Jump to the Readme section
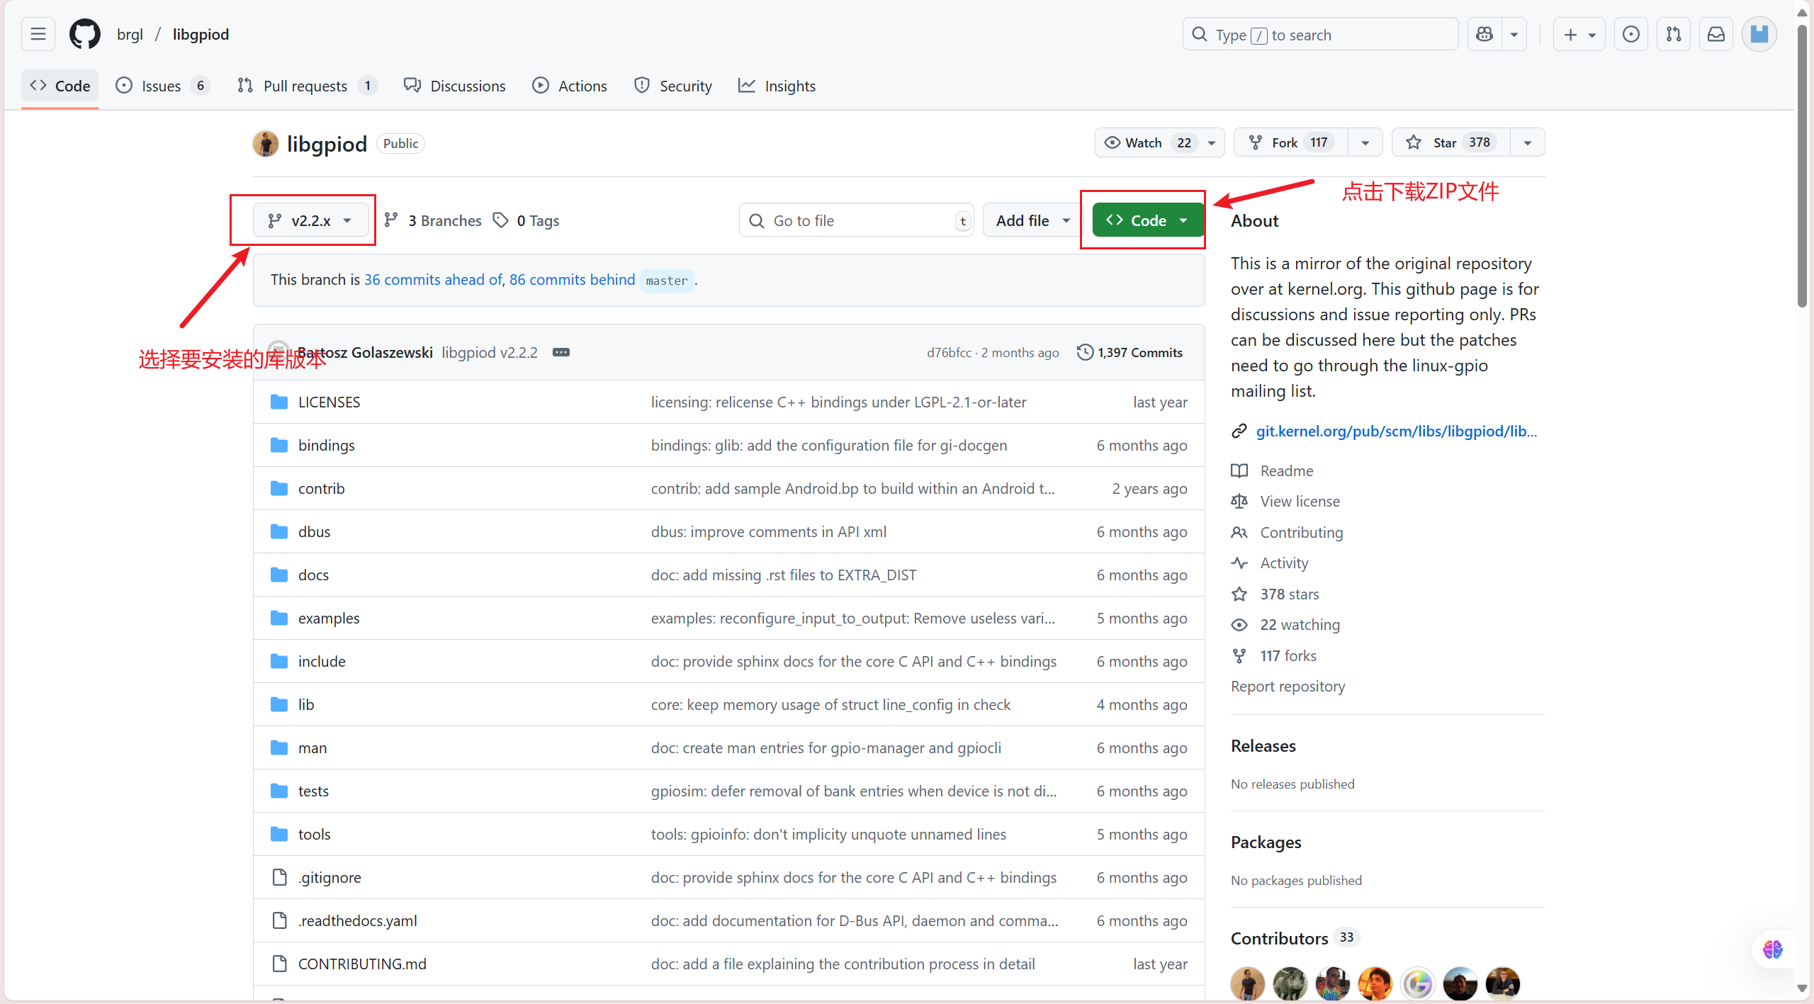The width and height of the screenshot is (1814, 1004). pyautogui.click(x=1273, y=470)
